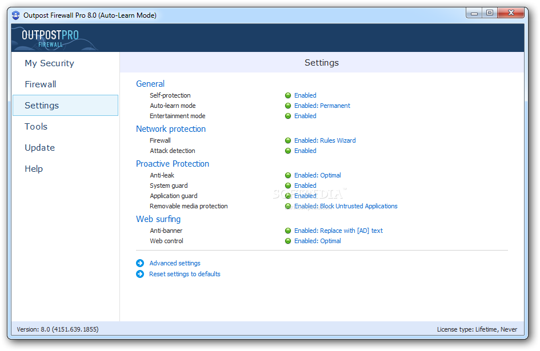Click green status icon for Removable media protection

click(x=288, y=206)
